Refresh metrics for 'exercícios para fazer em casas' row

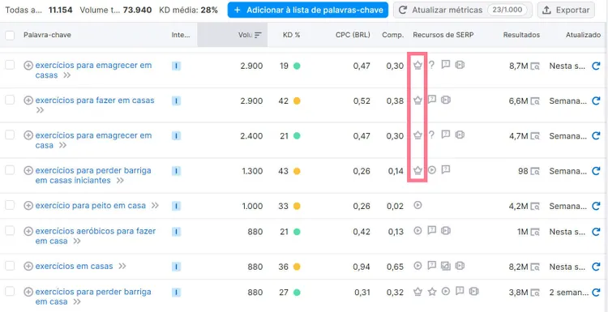[596, 100]
